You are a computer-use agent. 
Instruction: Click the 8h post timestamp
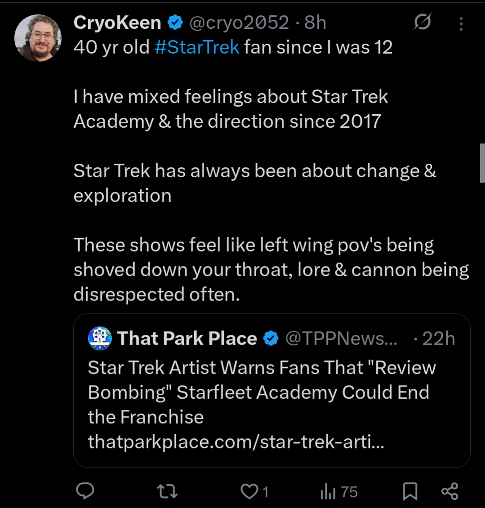point(315,22)
